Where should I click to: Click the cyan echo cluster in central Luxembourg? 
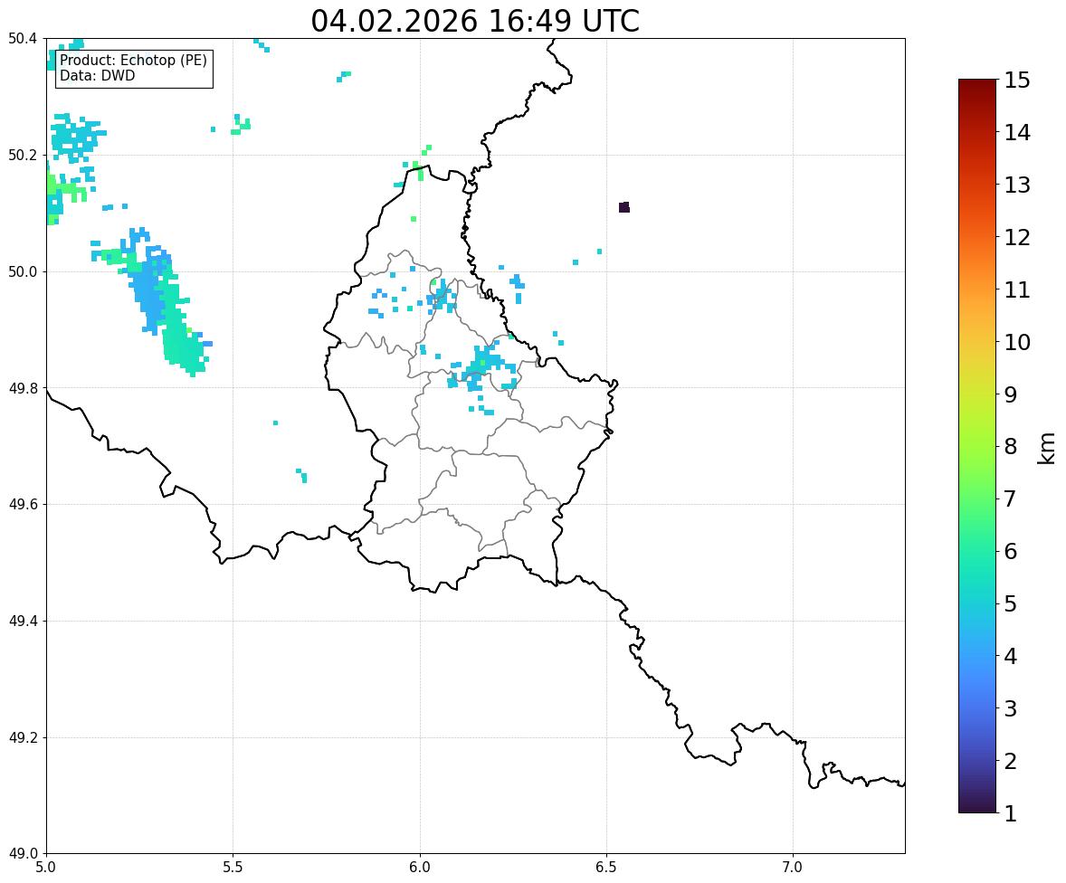(x=484, y=370)
